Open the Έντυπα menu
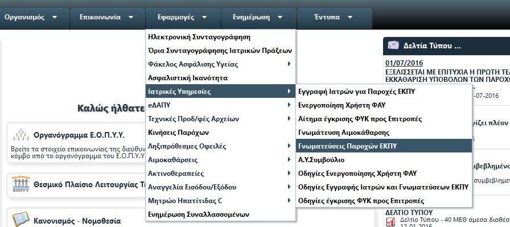Image resolution: width=510 pixels, height=227 pixels. [x=335, y=18]
